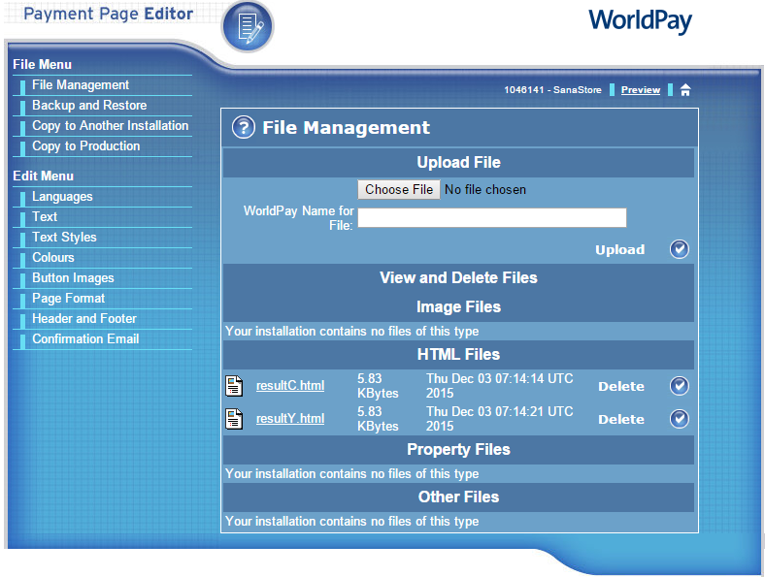
Task: Click Delete text for resultC.html
Action: pyautogui.click(x=621, y=386)
